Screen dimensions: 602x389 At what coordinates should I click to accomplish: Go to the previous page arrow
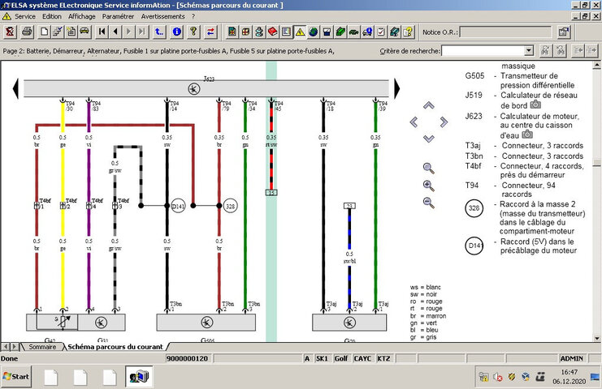(x=115, y=32)
